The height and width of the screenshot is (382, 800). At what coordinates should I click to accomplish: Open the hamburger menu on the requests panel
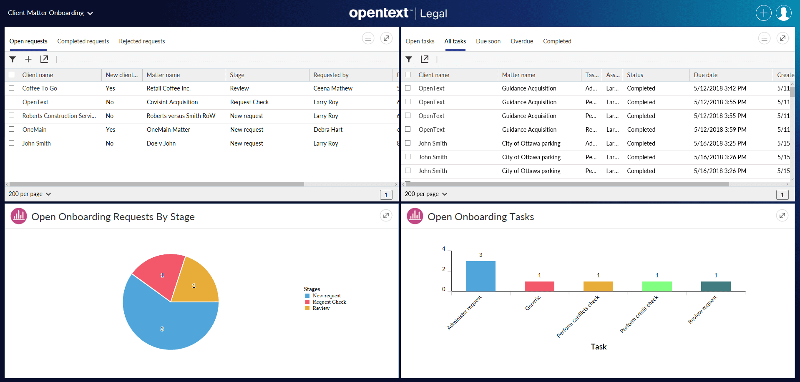[368, 38]
